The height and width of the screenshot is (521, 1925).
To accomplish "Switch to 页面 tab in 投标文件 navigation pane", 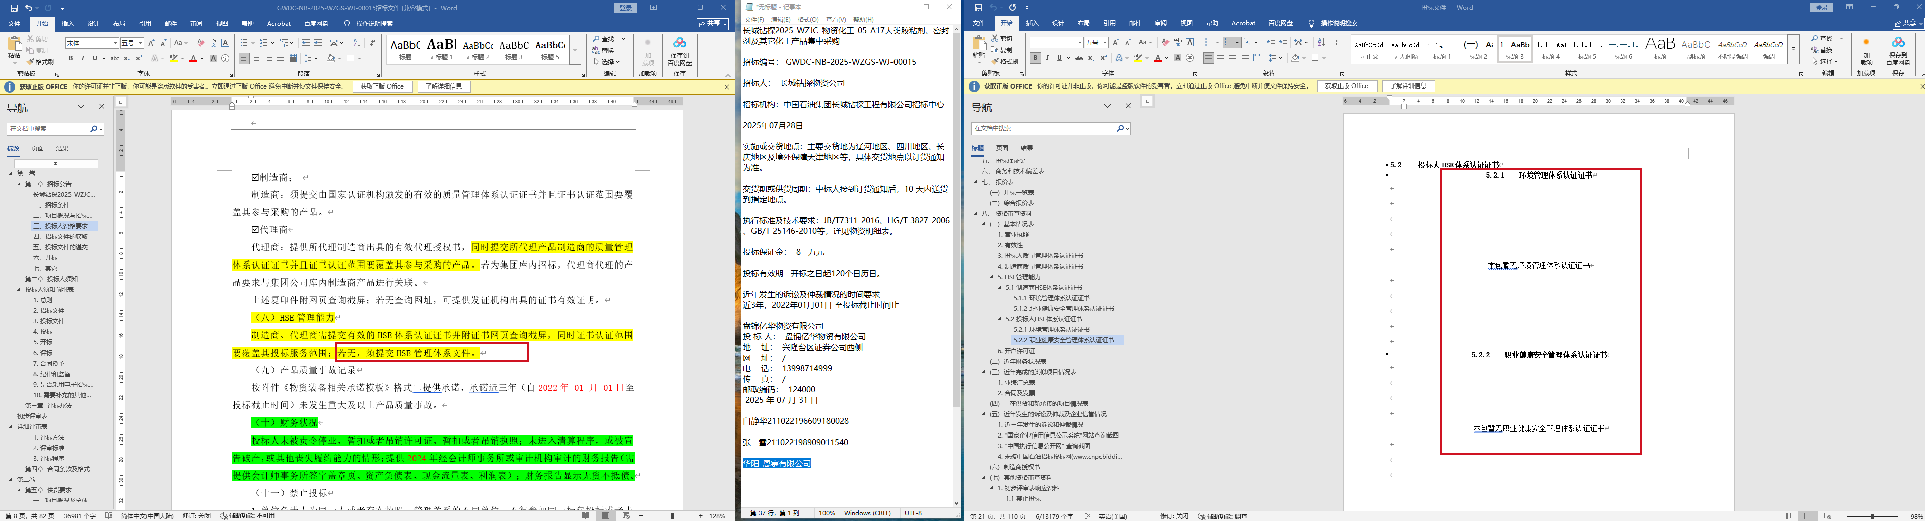I will [x=1002, y=148].
